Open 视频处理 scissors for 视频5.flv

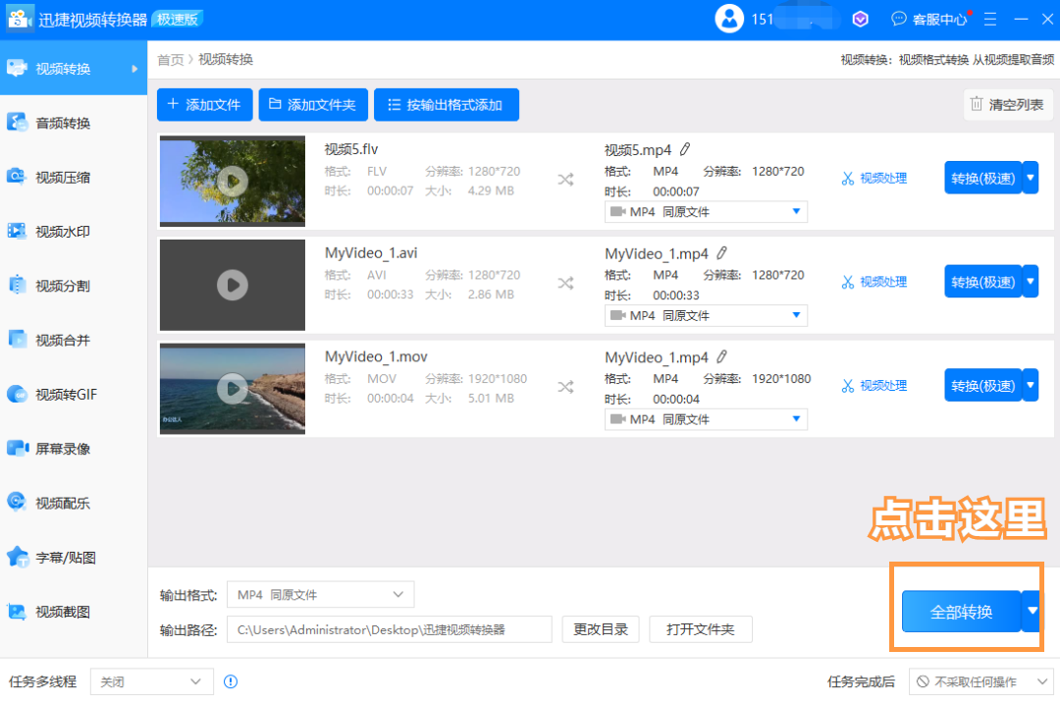874,179
